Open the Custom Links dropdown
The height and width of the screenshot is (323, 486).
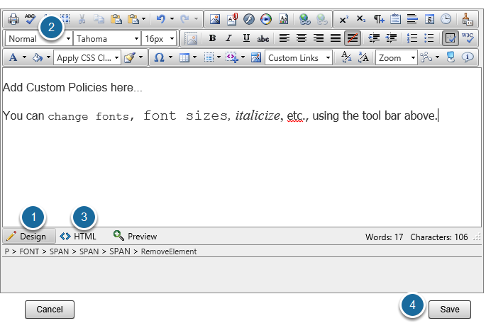[299, 58]
